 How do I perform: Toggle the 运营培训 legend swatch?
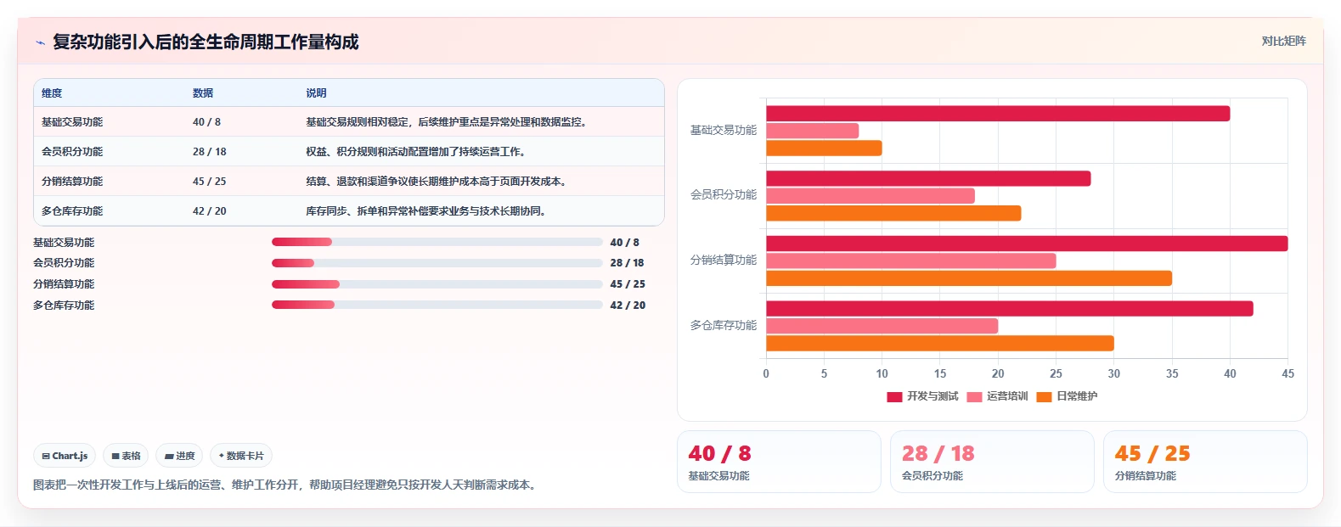pyautogui.click(x=974, y=396)
